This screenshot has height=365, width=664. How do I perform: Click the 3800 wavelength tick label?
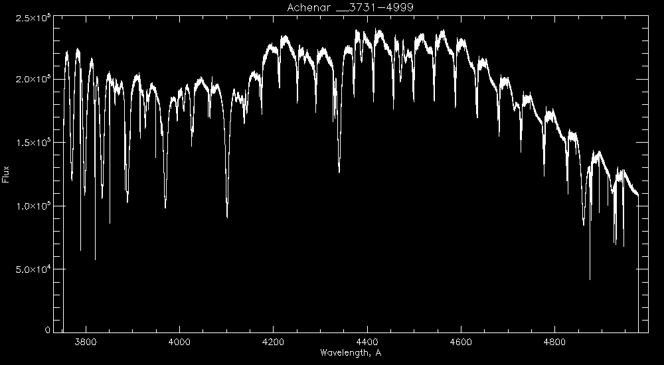pos(86,342)
